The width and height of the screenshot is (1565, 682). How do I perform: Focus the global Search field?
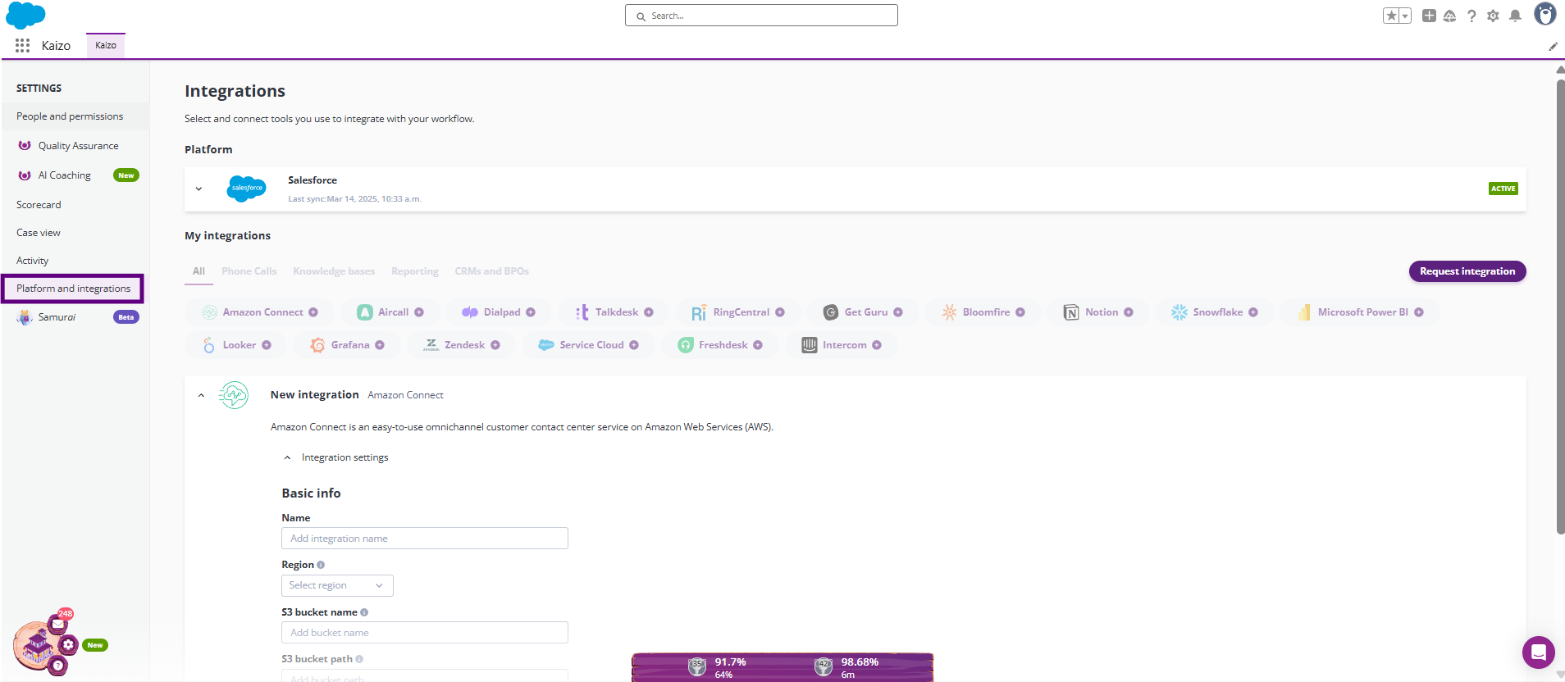point(761,16)
